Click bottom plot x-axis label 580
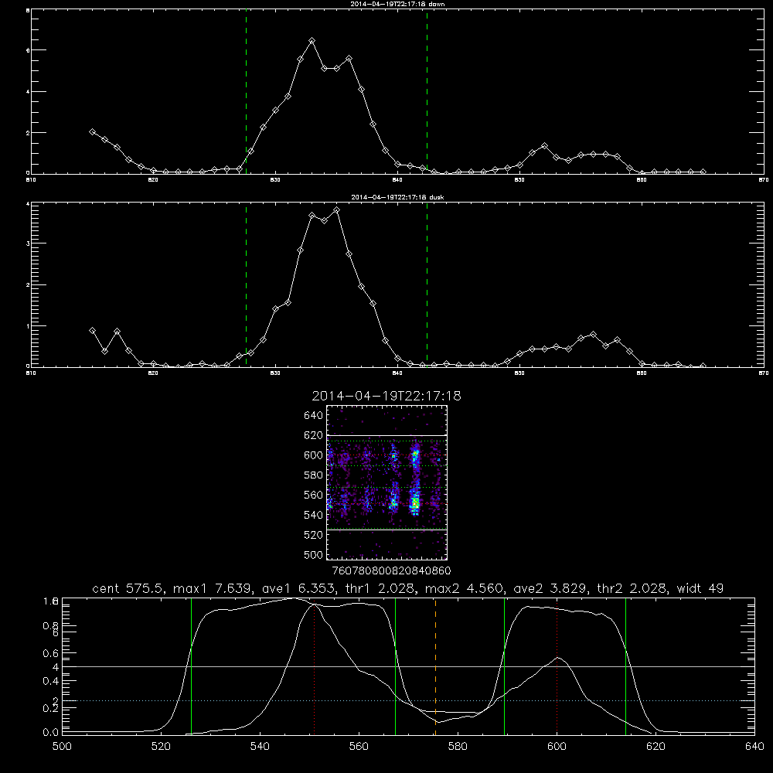 click(458, 747)
